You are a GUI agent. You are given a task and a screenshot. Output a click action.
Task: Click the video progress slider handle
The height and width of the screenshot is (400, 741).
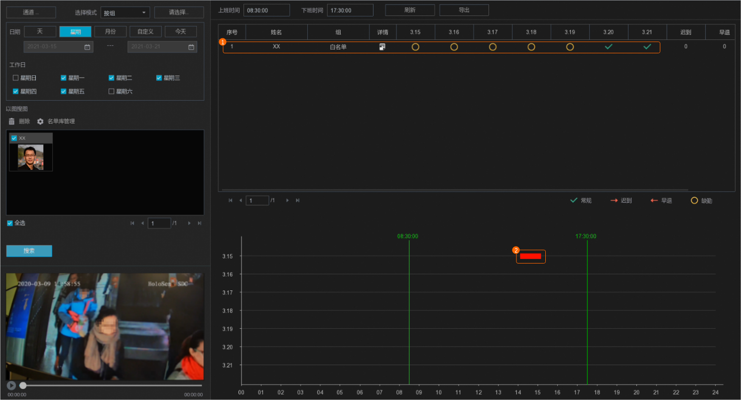[x=23, y=385]
